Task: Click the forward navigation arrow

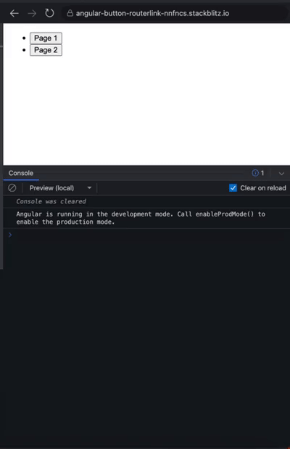Action: point(32,14)
